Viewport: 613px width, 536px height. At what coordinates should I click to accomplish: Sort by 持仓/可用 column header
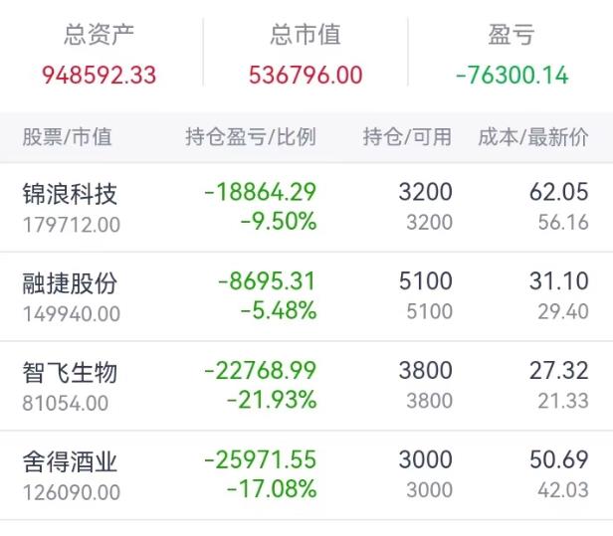point(406,137)
